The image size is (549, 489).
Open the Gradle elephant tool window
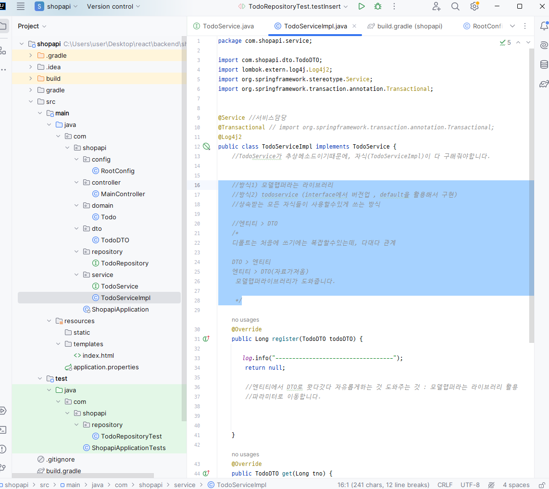[x=544, y=84]
